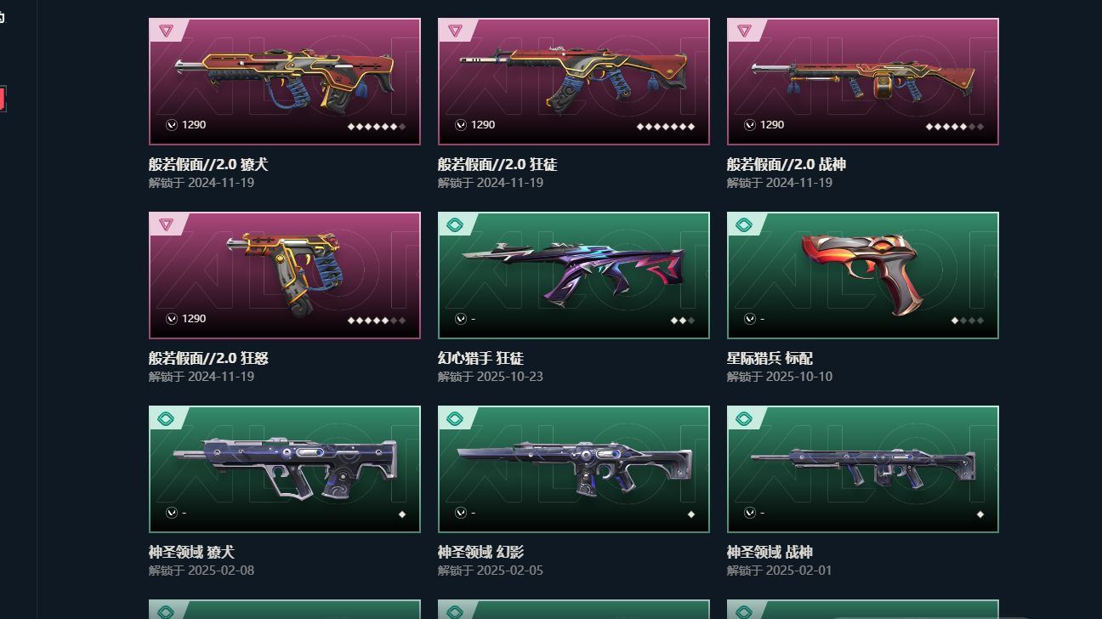Click the green tier badge on 神圣领域 獠犬 card

pyautogui.click(x=166, y=418)
